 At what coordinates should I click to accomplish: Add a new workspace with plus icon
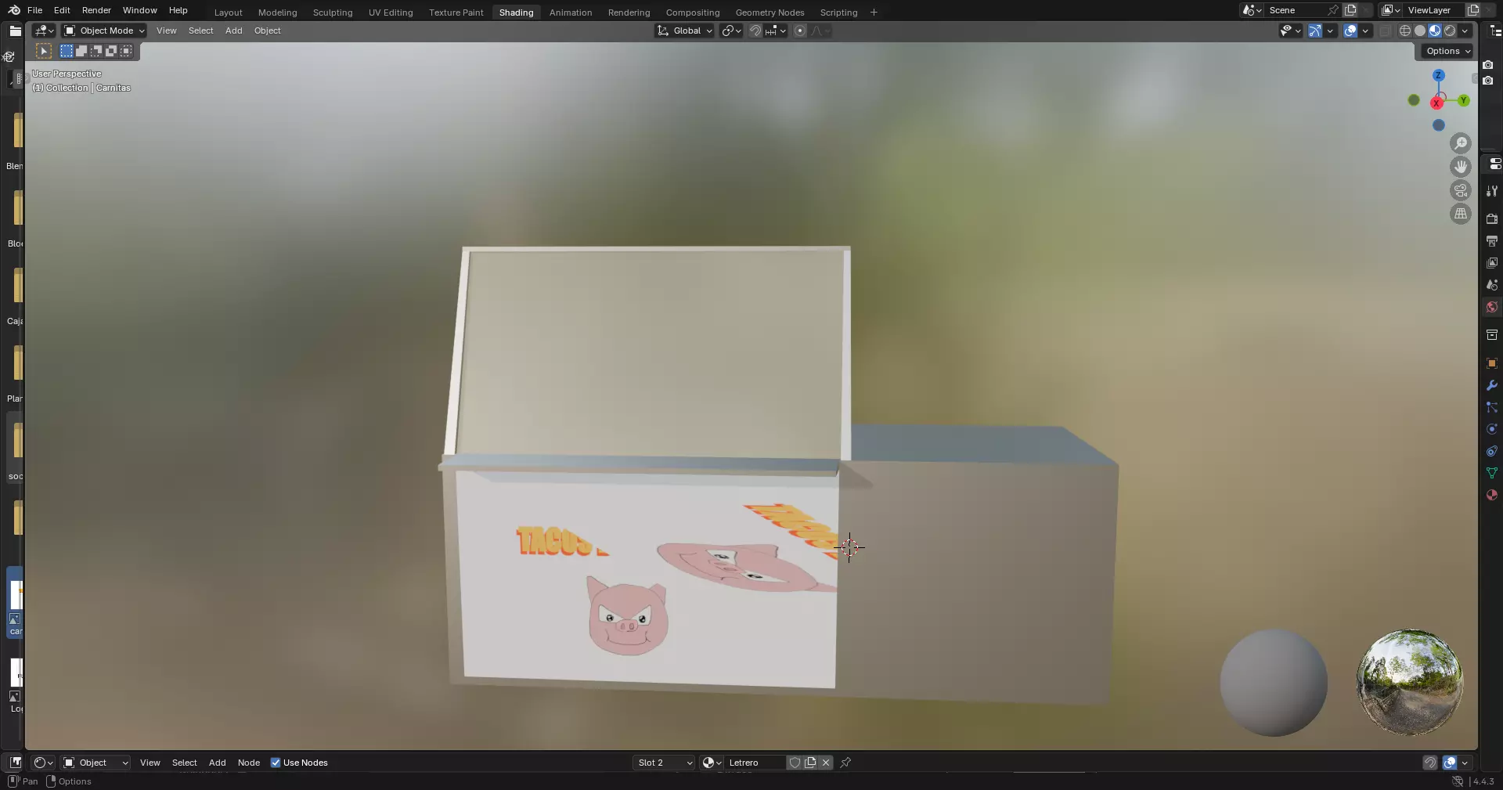874,13
